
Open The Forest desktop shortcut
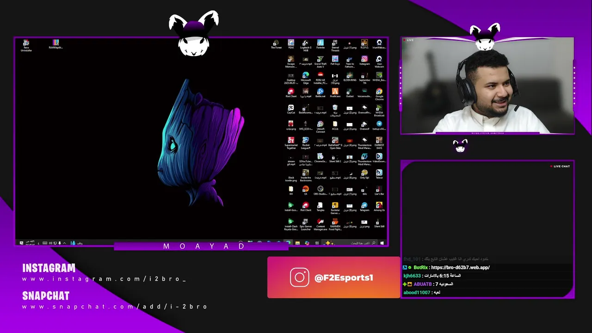(276, 44)
